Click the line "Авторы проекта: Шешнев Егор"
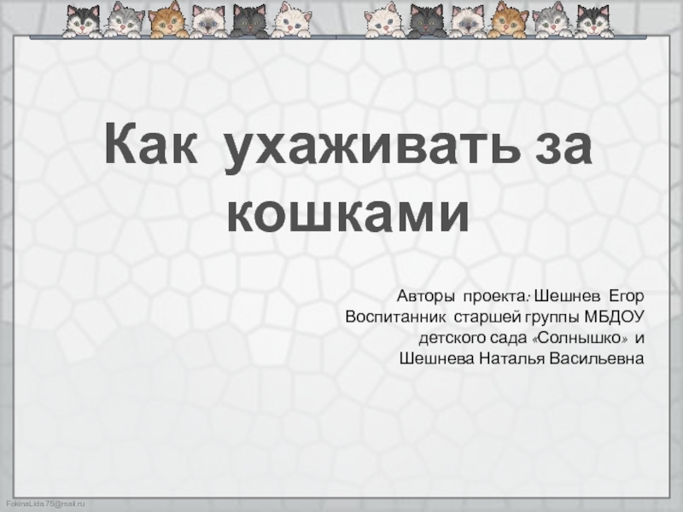683x512 pixels. 520,296
